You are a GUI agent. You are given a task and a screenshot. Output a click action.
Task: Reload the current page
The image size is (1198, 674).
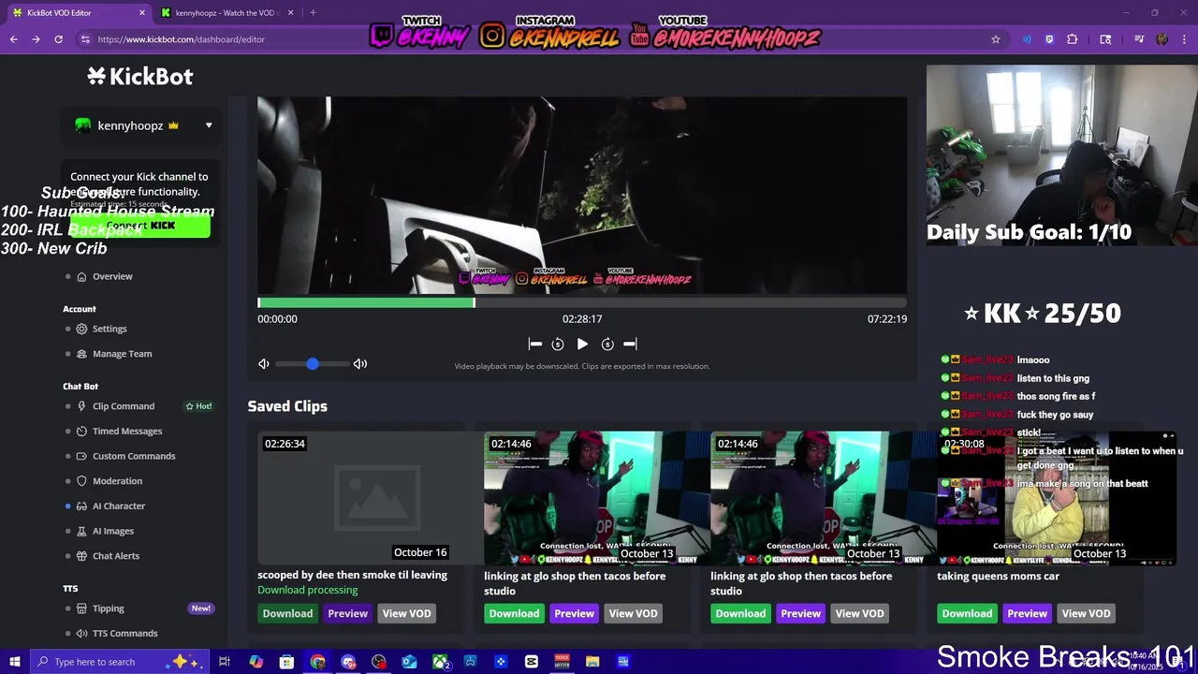[58, 39]
